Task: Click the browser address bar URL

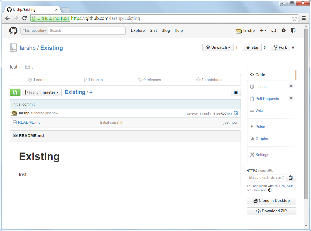Action: point(106,18)
